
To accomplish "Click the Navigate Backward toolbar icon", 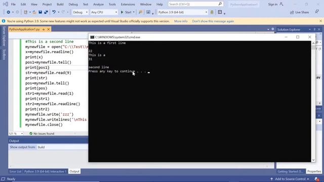I will tap(8, 12).
